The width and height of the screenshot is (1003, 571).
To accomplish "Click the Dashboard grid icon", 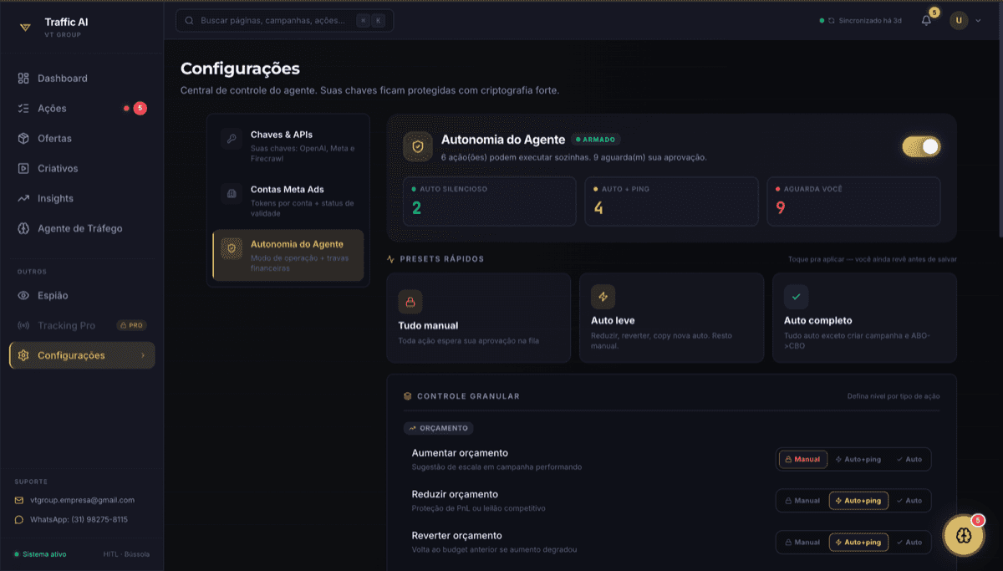I will 23,79.
